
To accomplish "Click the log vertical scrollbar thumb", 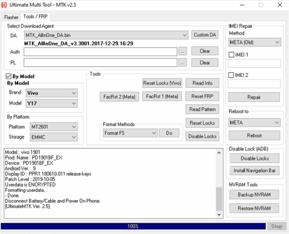I will tap(219, 199).
